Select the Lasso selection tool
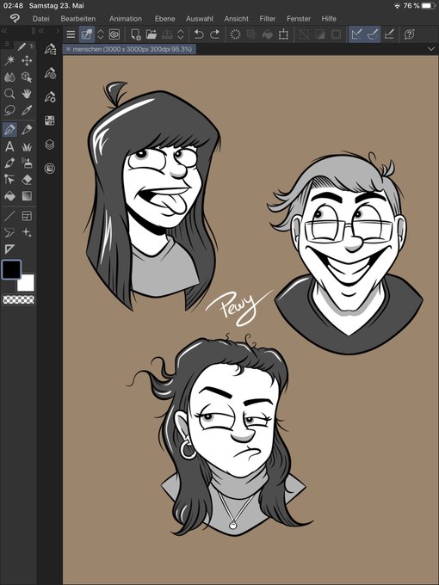 (x=9, y=110)
